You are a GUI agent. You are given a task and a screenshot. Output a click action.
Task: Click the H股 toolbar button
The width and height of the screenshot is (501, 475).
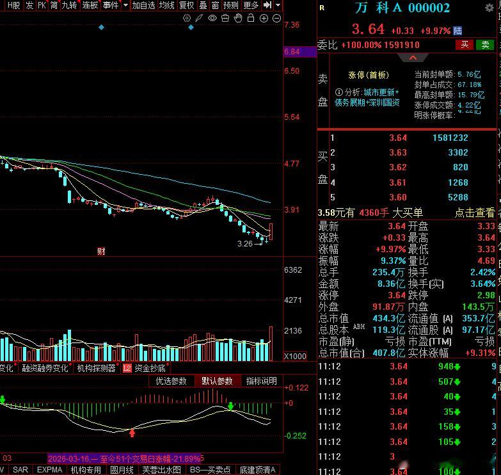coord(13,4)
